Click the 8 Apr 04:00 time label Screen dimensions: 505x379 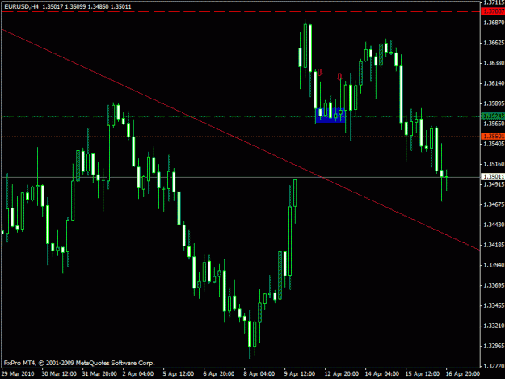(x=259, y=374)
